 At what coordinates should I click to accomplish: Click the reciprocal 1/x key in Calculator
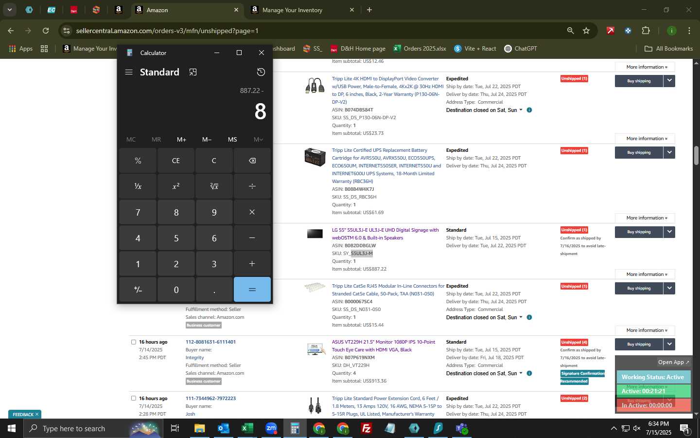[138, 186]
